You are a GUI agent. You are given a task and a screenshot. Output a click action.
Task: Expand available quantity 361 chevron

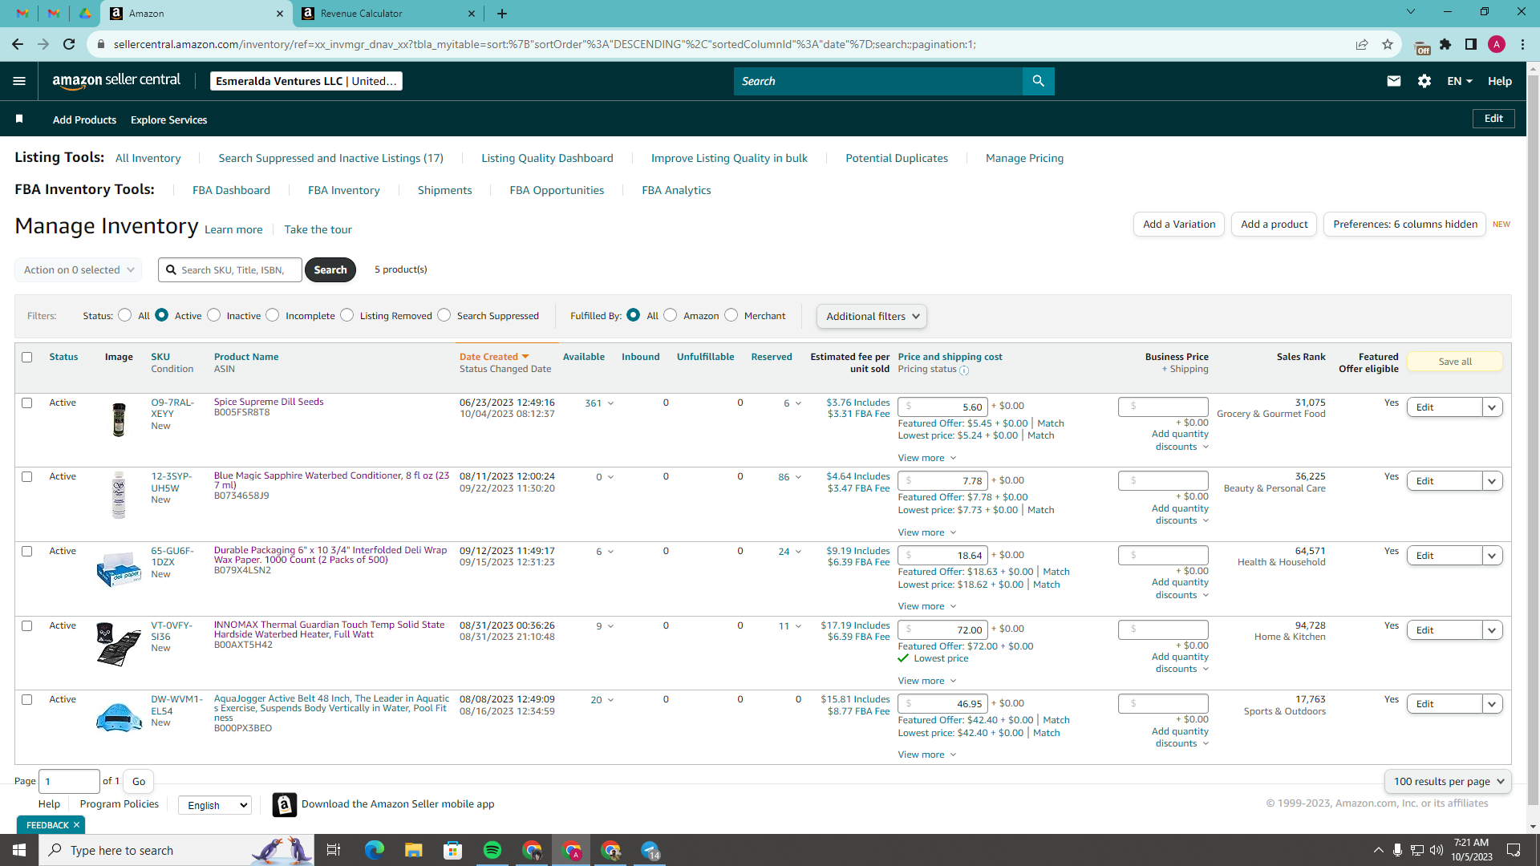pos(610,403)
